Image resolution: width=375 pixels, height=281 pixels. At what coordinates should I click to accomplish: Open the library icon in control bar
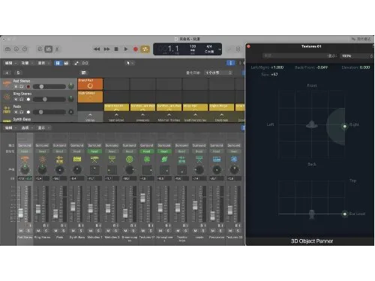click(8, 49)
